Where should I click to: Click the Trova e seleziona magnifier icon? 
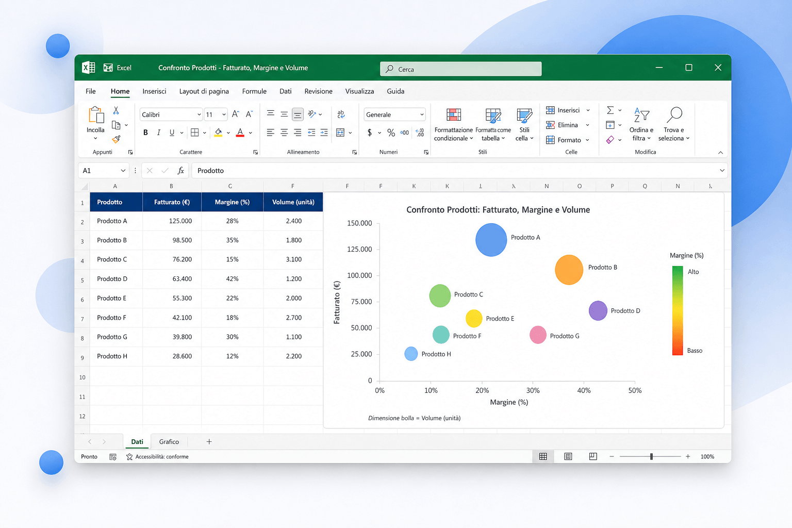click(x=674, y=114)
